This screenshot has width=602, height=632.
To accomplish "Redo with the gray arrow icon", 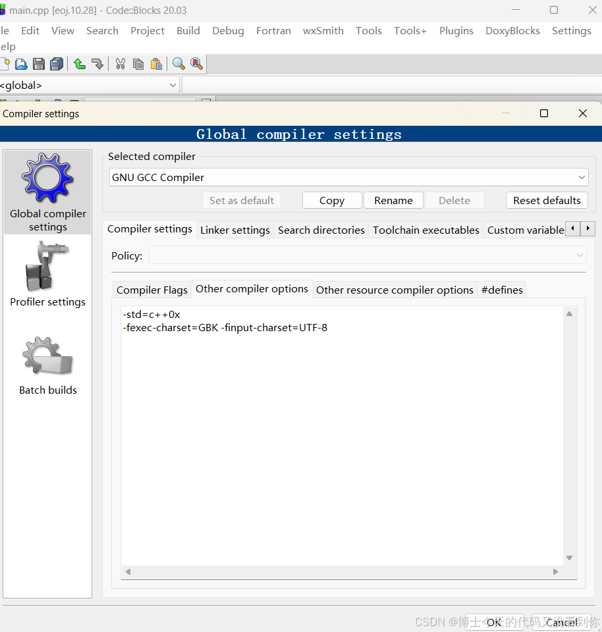I will [x=97, y=64].
